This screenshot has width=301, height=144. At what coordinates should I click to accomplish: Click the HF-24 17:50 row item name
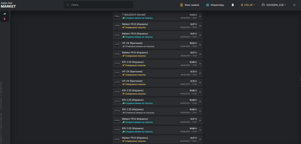[132, 81]
